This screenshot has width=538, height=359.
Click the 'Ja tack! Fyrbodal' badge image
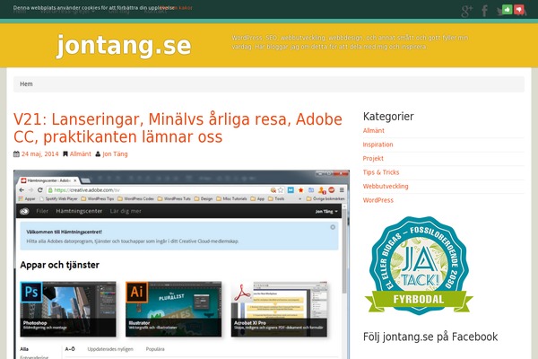pos(419,266)
